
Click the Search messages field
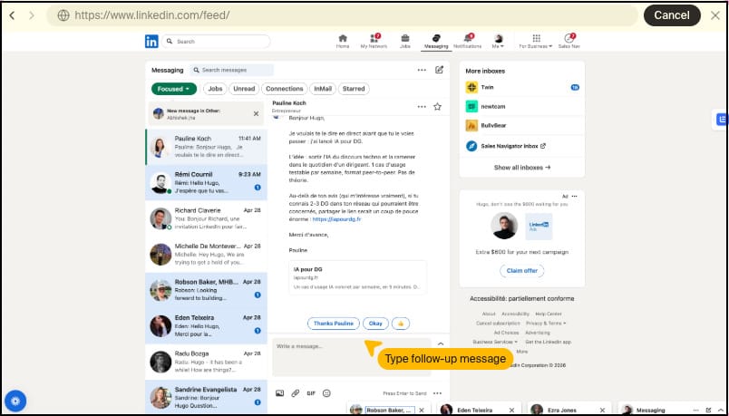coord(231,70)
